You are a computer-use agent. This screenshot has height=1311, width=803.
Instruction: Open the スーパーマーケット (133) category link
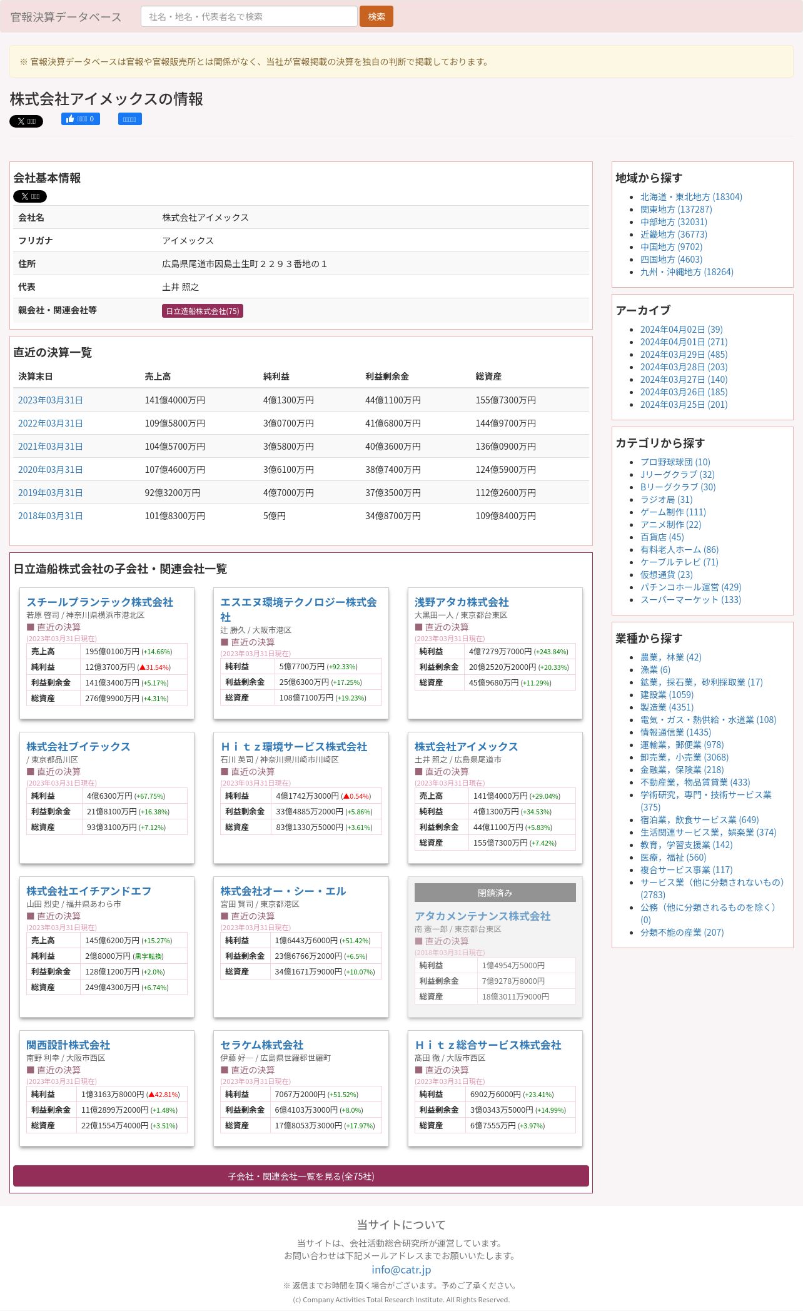tap(690, 600)
